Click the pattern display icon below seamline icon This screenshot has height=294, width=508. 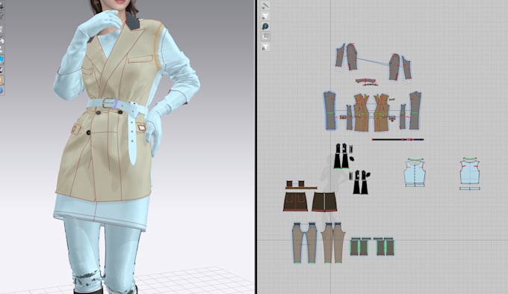pyautogui.click(x=265, y=16)
